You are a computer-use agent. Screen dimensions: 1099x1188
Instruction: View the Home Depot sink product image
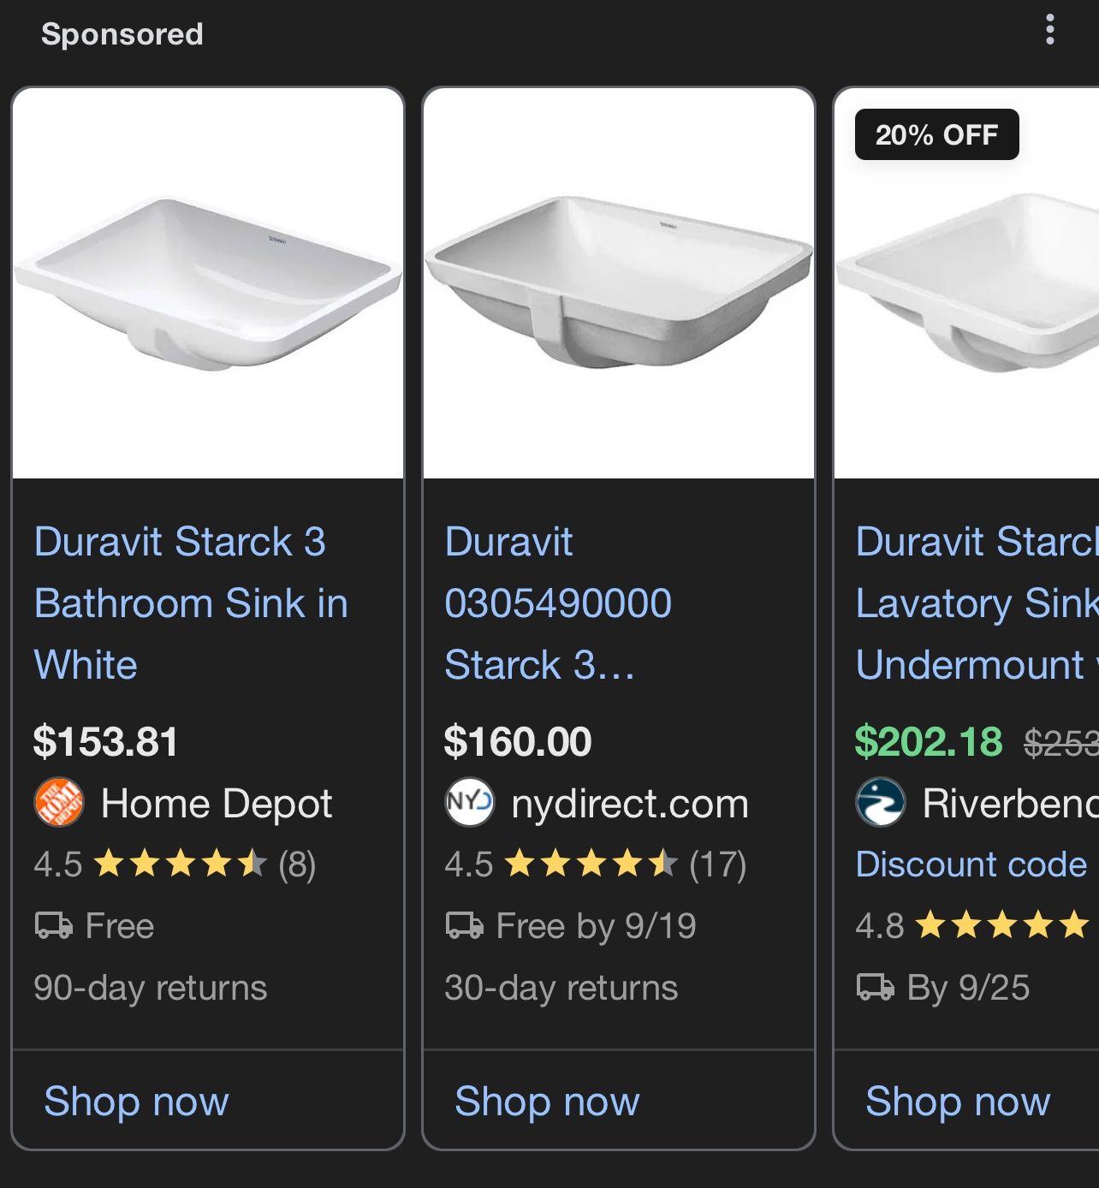point(208,283)
